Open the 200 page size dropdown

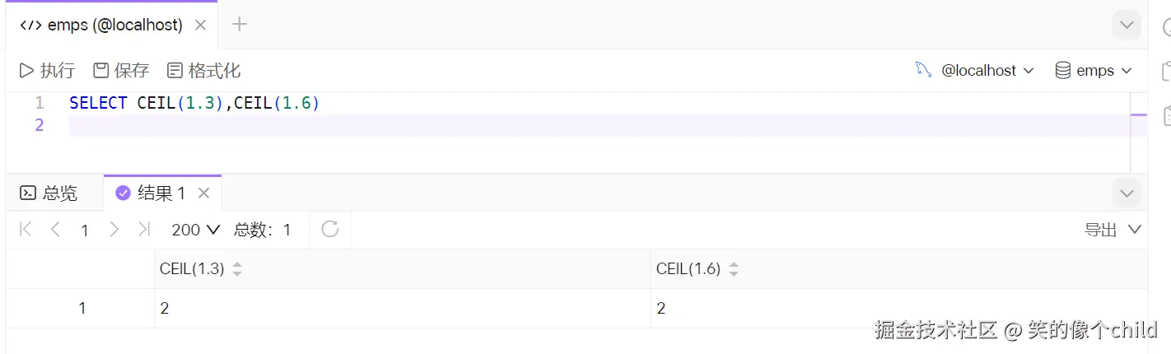coord(196,230)
